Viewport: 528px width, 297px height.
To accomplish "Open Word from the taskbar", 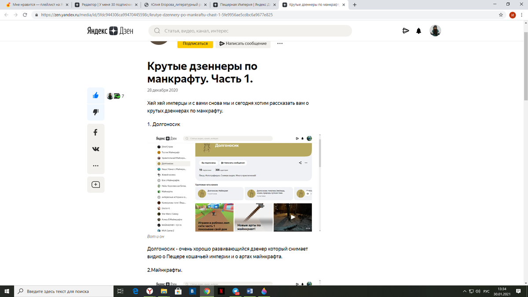I will point(250,291).
